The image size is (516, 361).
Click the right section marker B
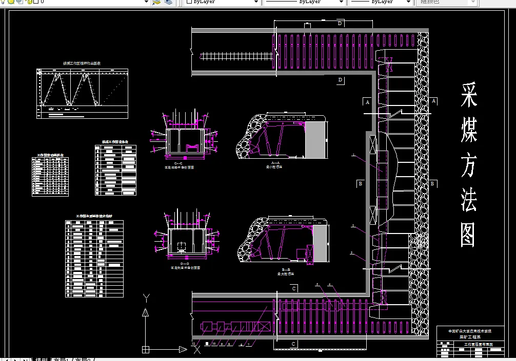(x=433, y=184)
